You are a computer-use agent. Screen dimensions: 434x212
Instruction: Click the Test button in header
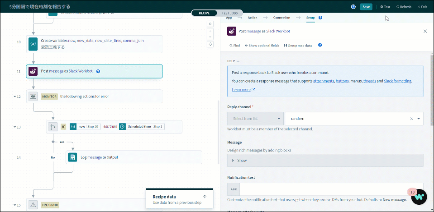(385, 7)
